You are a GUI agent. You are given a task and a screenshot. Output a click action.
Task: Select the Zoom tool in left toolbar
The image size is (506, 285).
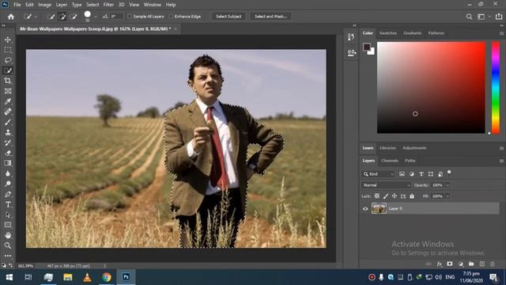[x=8, y=245]
